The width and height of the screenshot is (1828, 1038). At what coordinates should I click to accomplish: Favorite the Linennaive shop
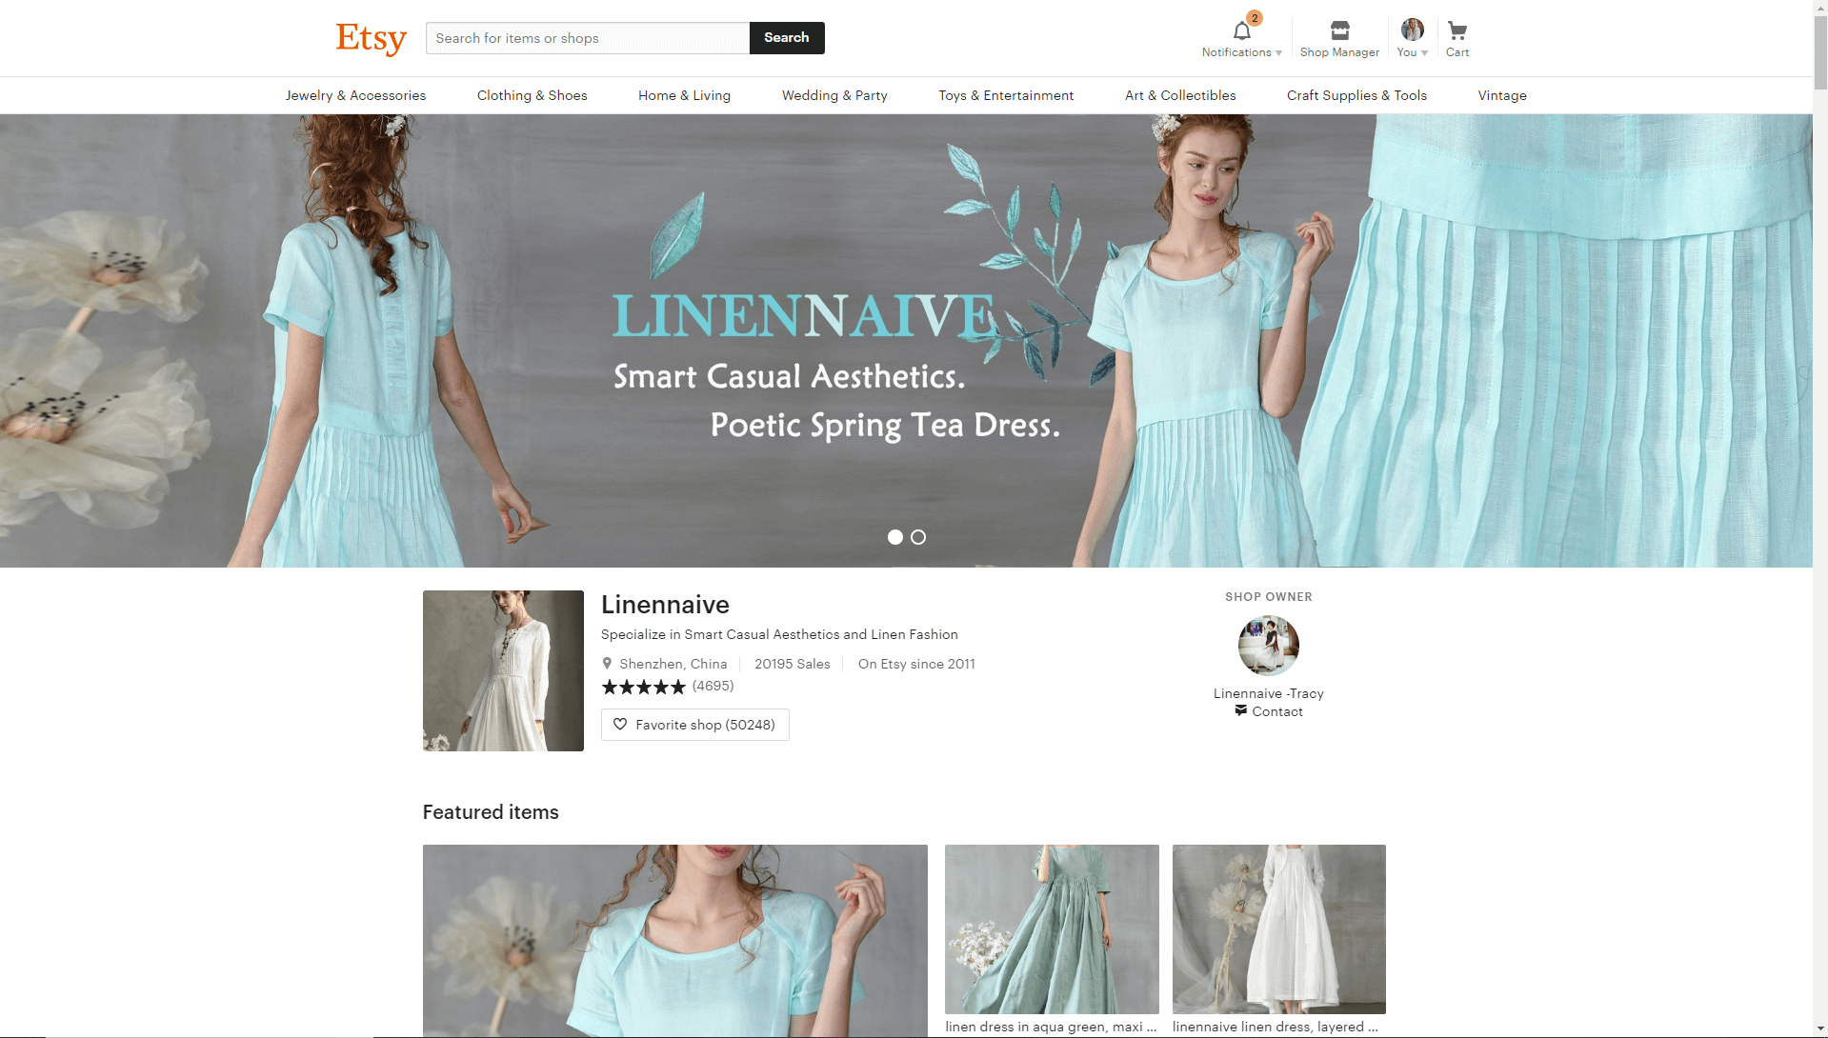694,724
